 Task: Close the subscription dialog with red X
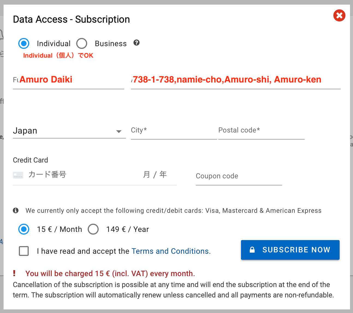(x=339, y=16)
